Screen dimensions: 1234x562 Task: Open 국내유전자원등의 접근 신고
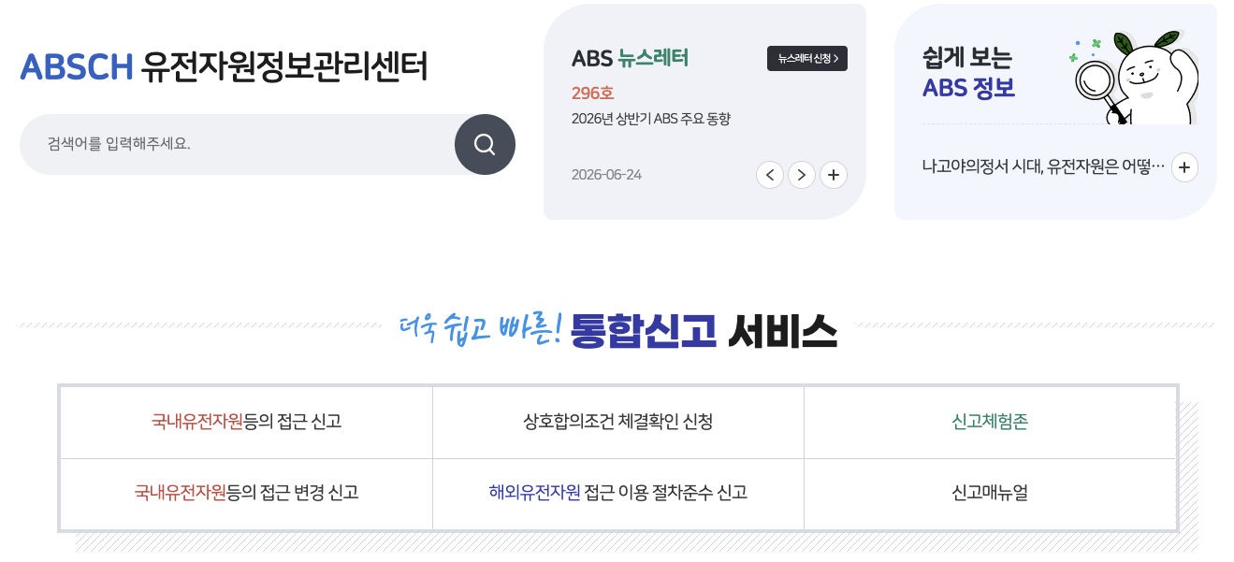click(246, 422)
